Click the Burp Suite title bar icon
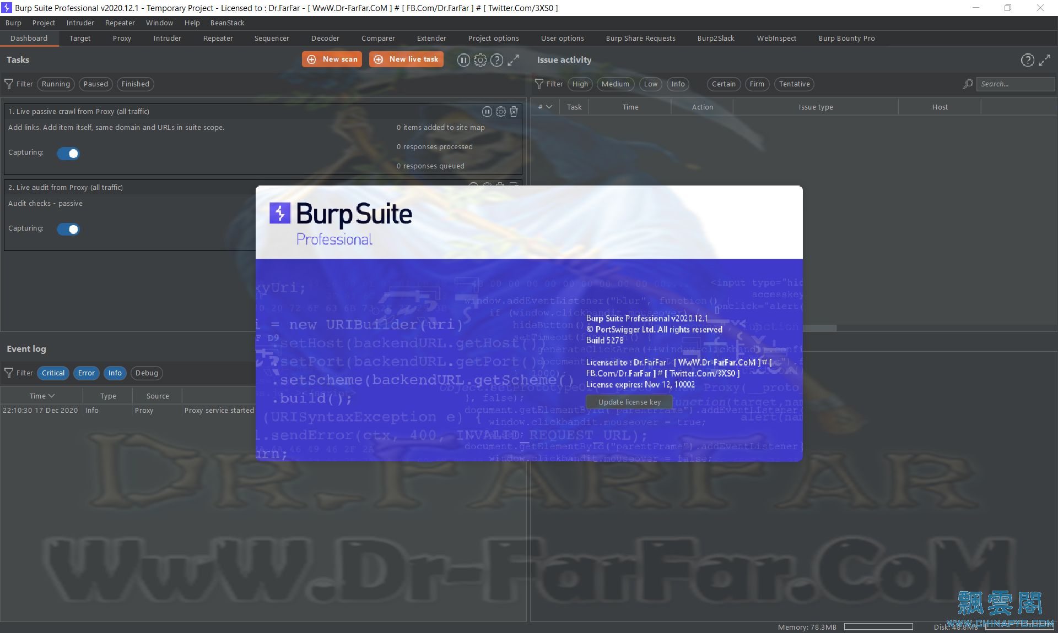The height and width of the screenshot is (633, 1058). [7, 8]
